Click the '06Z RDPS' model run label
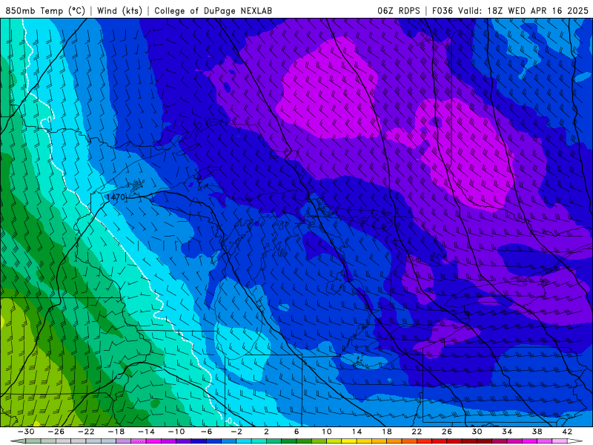 coord(399,10)
